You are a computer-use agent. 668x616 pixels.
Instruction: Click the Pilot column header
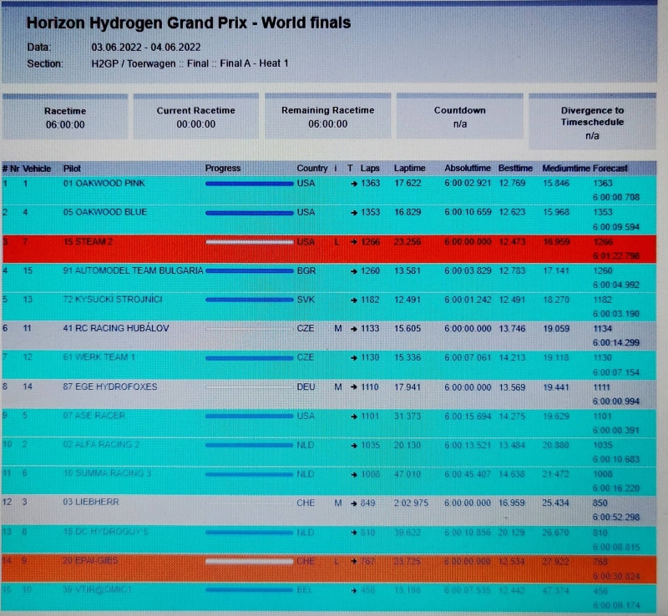point(73,169)
